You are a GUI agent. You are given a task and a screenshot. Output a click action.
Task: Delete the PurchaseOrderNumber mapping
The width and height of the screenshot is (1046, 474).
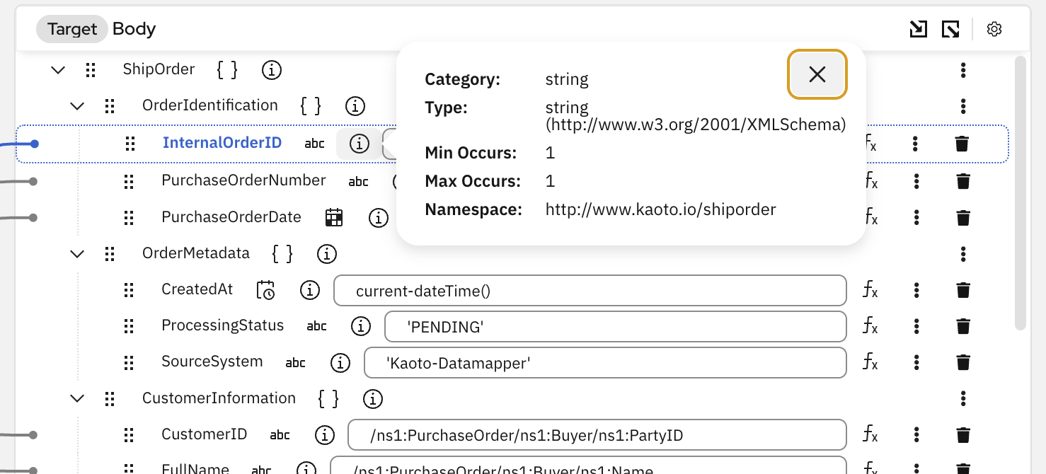pyautogui.click(x=963, y=181)
